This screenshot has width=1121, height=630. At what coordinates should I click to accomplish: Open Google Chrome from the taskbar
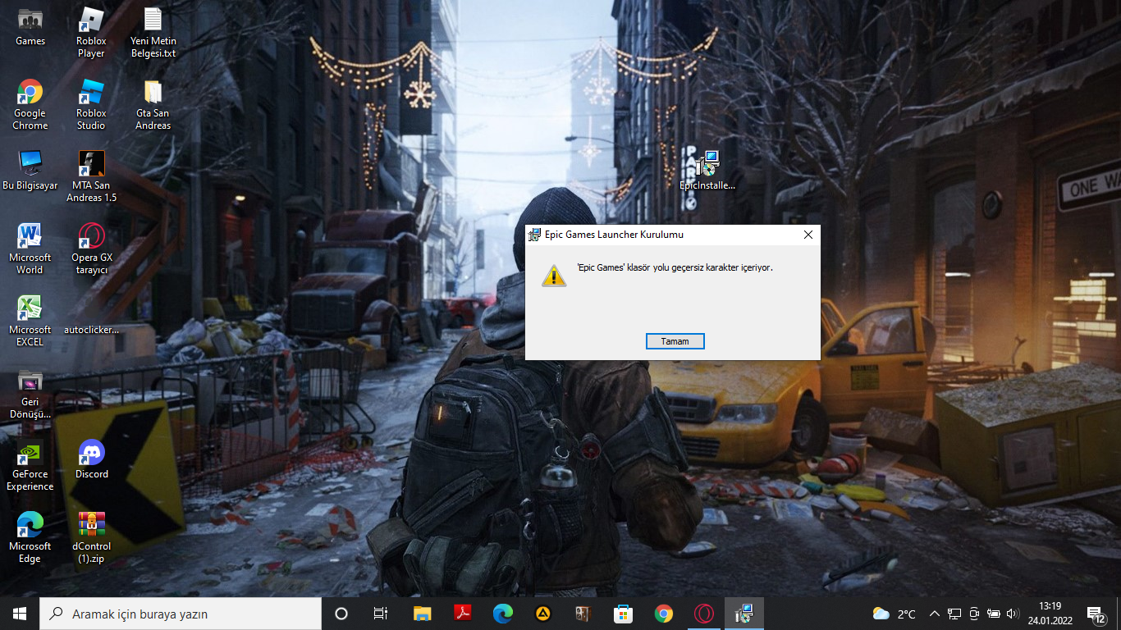[664, 614]
